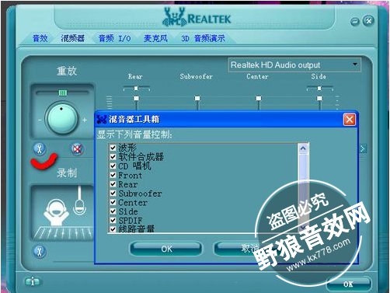
Task: Click the minus sign beside the volume knob
Action: (40, 120)
